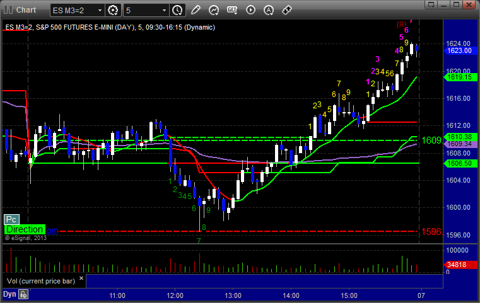Click the 1623.00 current price marker

tap(460, 51)
